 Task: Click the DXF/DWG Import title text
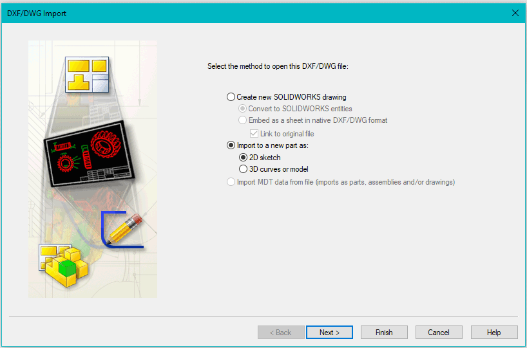pyautogui.click(x=37, y=14)
